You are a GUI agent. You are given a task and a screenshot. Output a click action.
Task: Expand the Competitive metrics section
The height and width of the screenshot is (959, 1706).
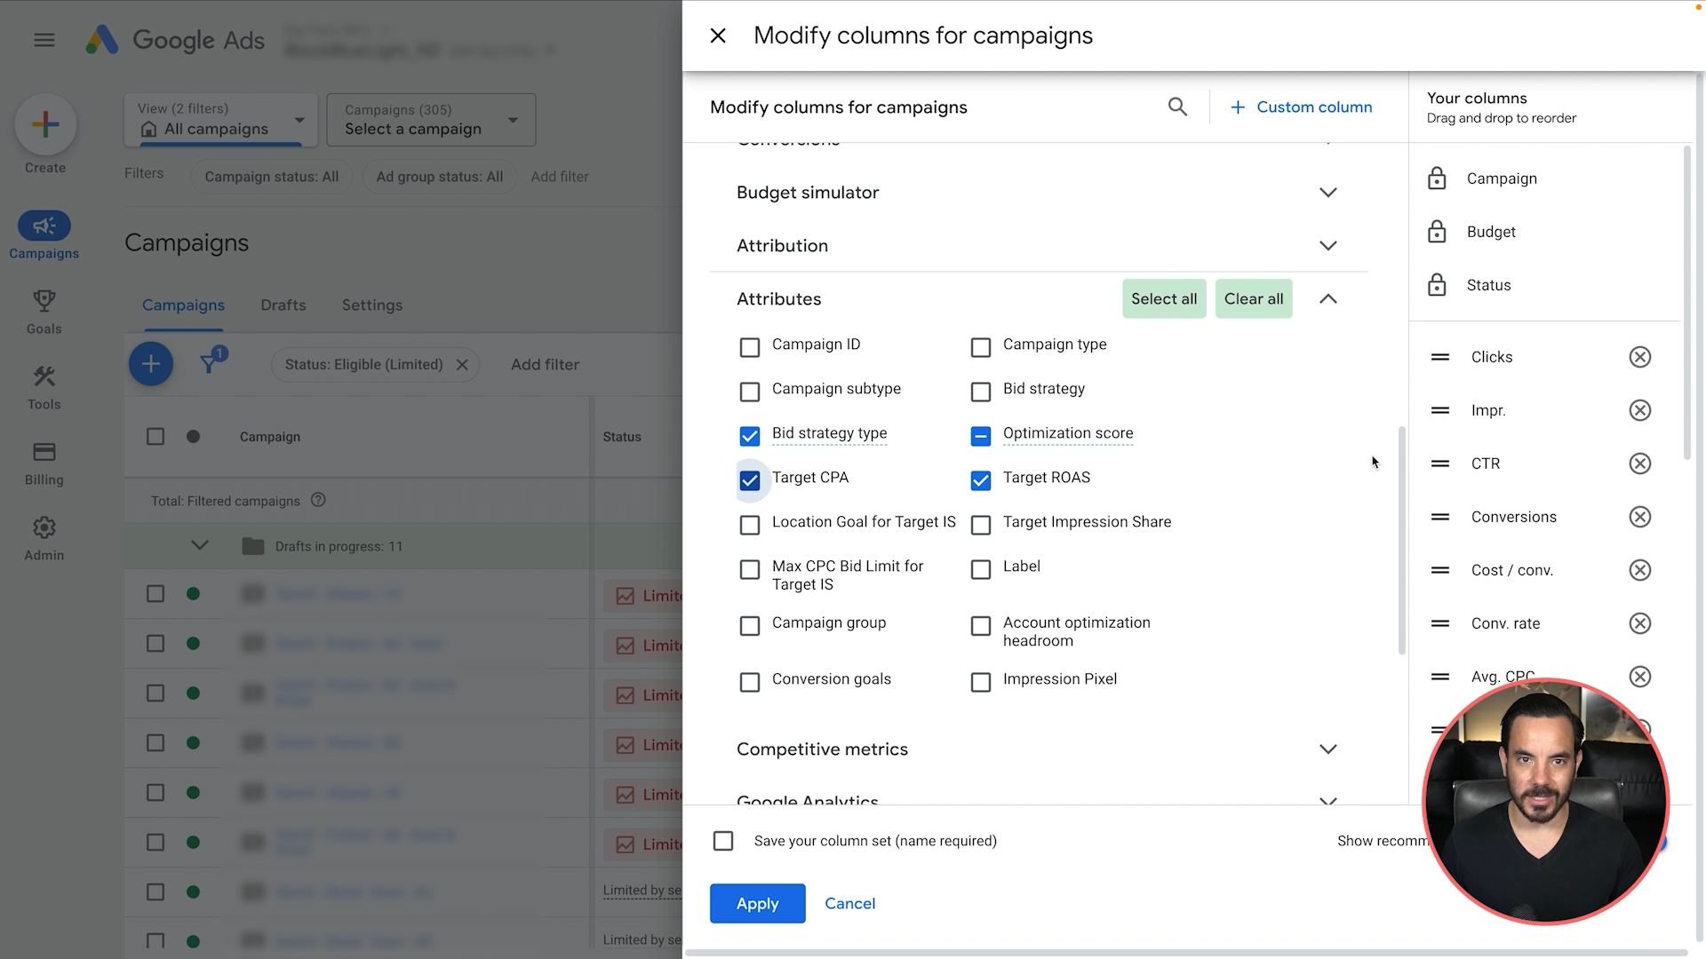[1327, 749]
